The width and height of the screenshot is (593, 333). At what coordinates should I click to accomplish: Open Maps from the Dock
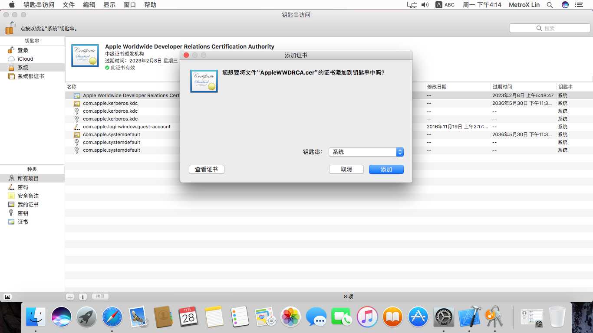tap(265, 317)
